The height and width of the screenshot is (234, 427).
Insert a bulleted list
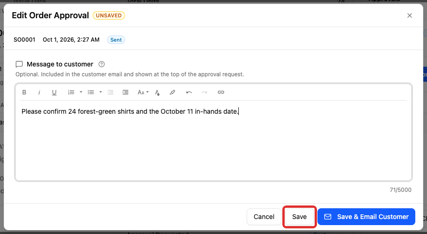91,92
